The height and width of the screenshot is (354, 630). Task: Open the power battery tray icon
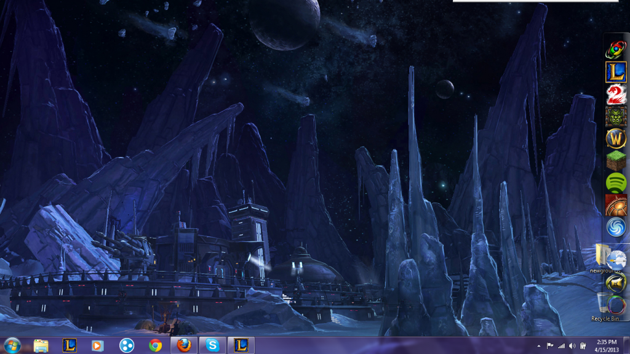583,346
